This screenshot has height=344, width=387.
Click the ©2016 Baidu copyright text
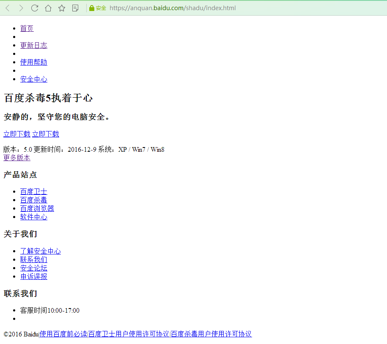coord(21,334)
